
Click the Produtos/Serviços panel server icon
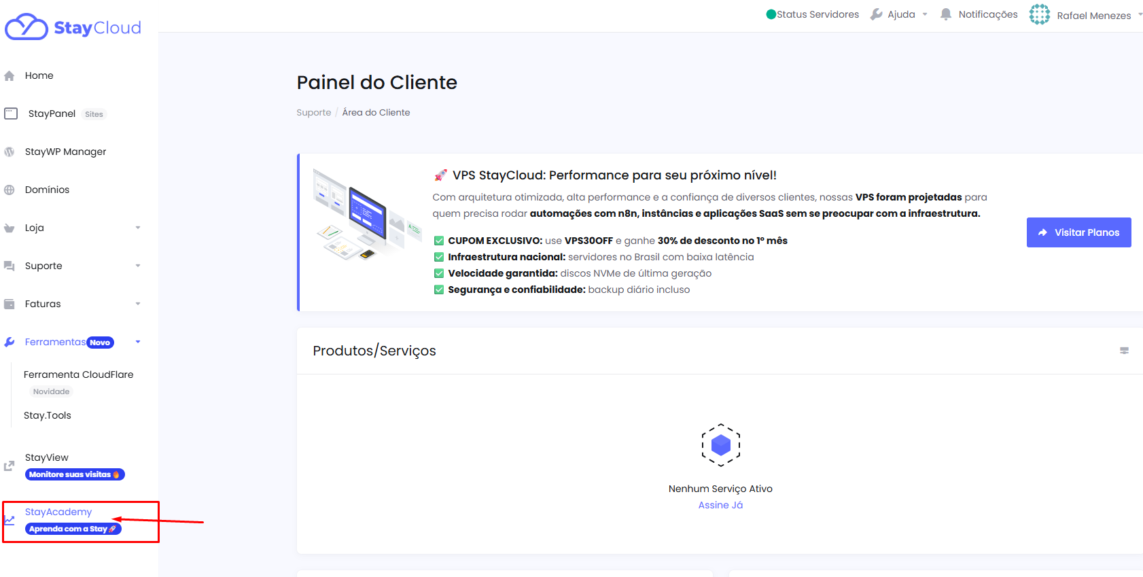coord(1124,351)
